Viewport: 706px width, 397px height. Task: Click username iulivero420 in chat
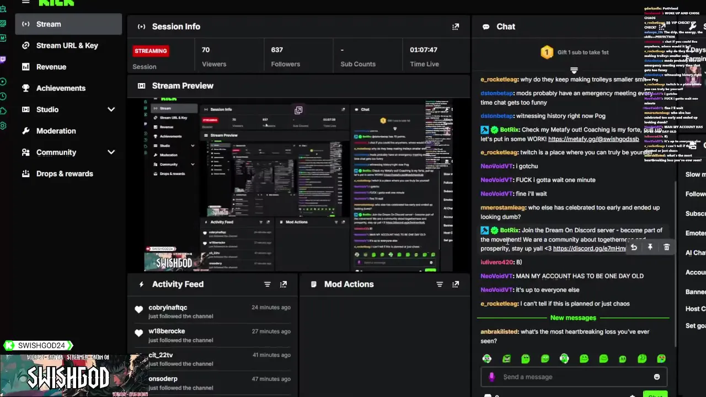tap(497, 262)
